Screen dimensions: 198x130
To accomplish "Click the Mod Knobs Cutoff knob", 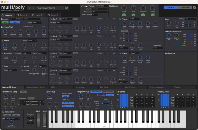I will point(124,8).
